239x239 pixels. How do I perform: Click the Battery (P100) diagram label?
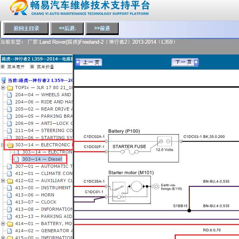[x=124, y=131]
